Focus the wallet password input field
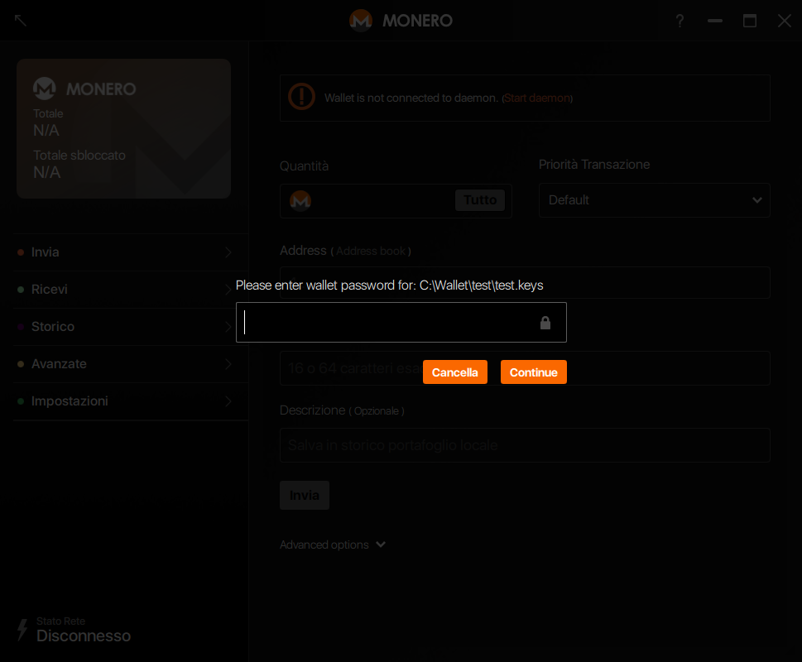 [401, 322]
